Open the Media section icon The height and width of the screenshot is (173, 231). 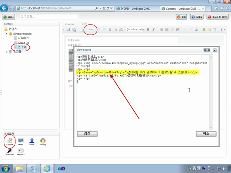21,142
